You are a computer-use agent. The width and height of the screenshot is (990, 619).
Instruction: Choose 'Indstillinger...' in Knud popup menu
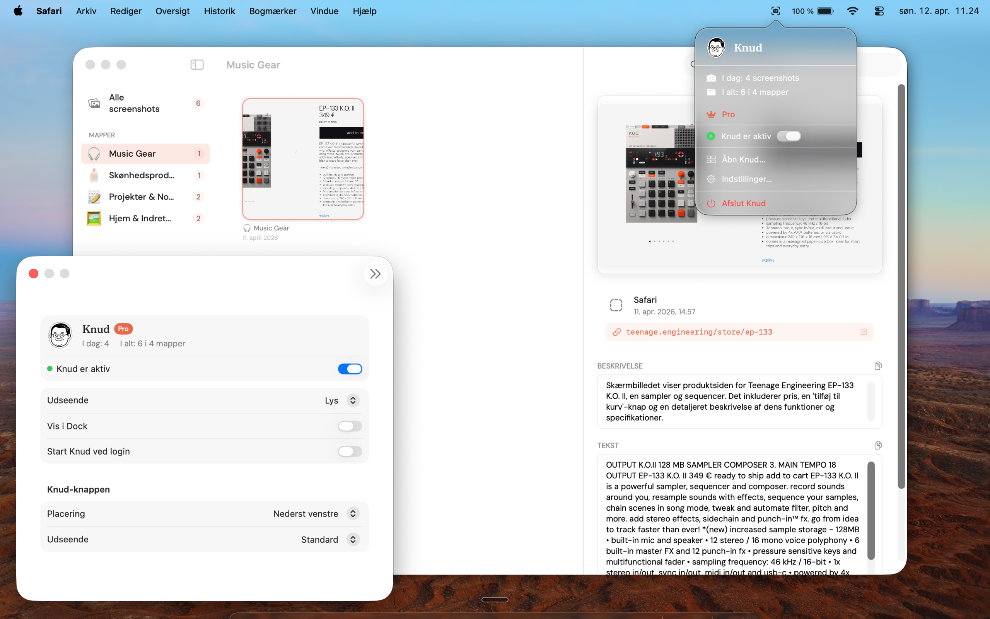pos(746,179)
